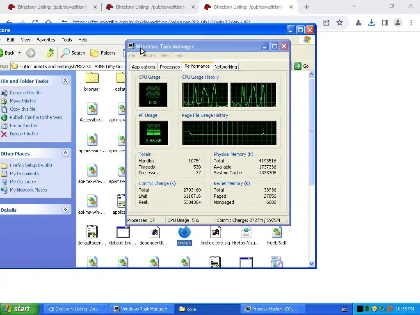Viewport: 420px width, 315px height.
Task: Click the keyboard icon in the taskbar
Action: pyautogui.click(x=345, y=309)
